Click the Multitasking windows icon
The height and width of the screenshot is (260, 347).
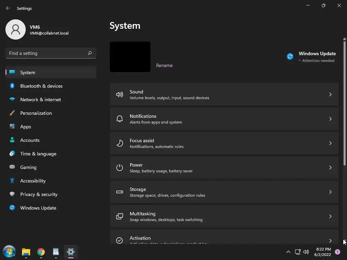[x=120, y=216]
